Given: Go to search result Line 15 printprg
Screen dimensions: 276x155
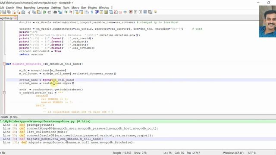Looking at the screenshot, I should pos(29,125).
